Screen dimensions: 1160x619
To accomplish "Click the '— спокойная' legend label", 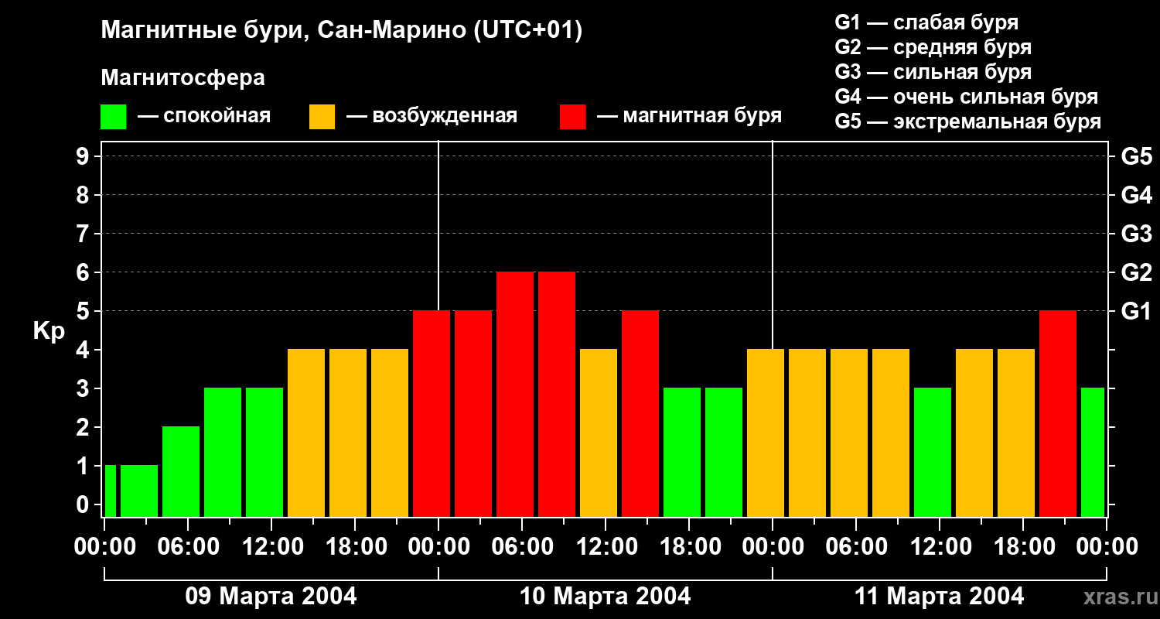I will (204, 116).
